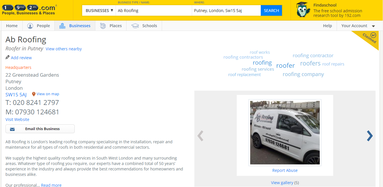Click the envelope icon on Email this Business
383x187 pixels.
[x=12, y=129]
